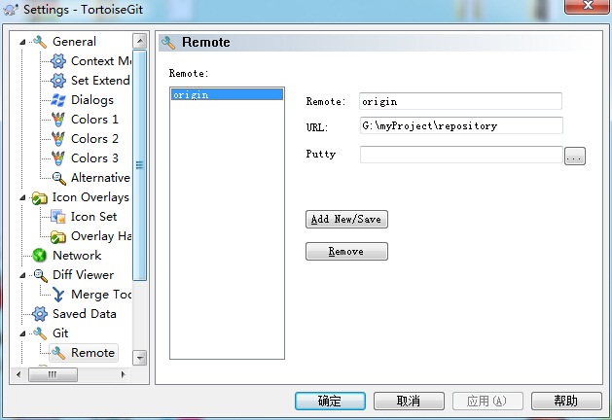Select Diff Viewer settings page
This screenshot has height=420, width=612.
click(x=83, y=275)
